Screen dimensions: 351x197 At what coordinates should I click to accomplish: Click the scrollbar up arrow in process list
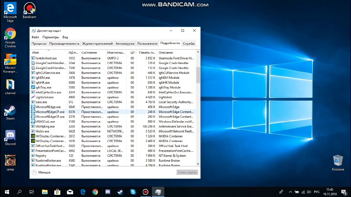pos(198,52)
